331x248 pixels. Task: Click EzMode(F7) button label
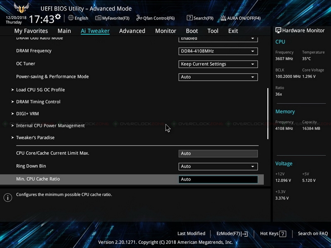pos(228,234)
